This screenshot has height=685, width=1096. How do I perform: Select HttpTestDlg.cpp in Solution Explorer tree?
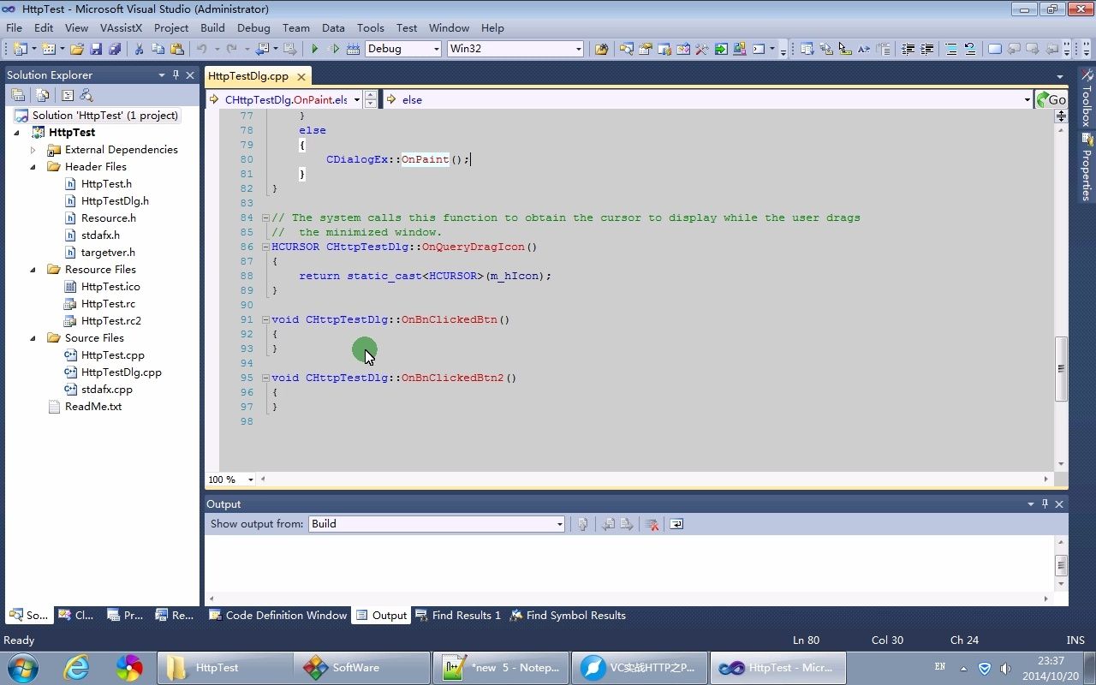pyautogui.click(x=121, y=372)
